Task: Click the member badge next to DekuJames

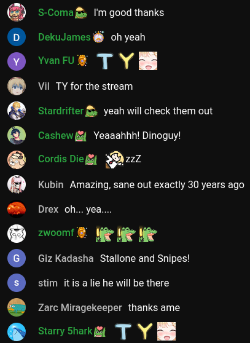Action: pos(98,37)
